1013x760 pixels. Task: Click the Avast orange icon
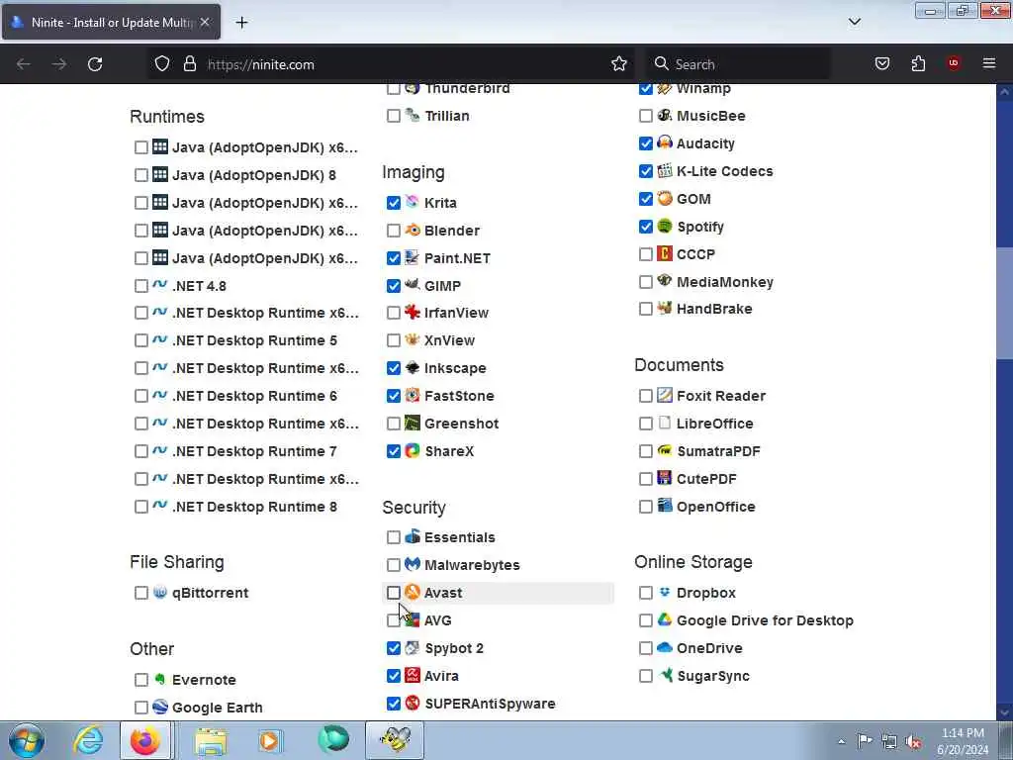[x=413, y=592]
